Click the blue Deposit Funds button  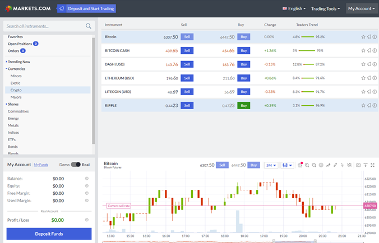tap(49, 233)
